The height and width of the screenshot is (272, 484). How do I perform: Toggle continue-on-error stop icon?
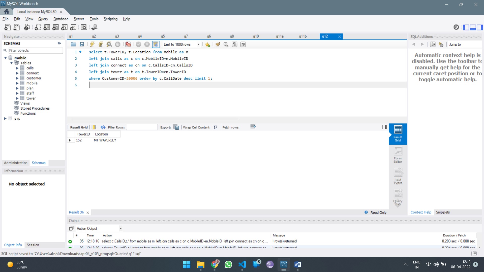[x=128, y=44]
